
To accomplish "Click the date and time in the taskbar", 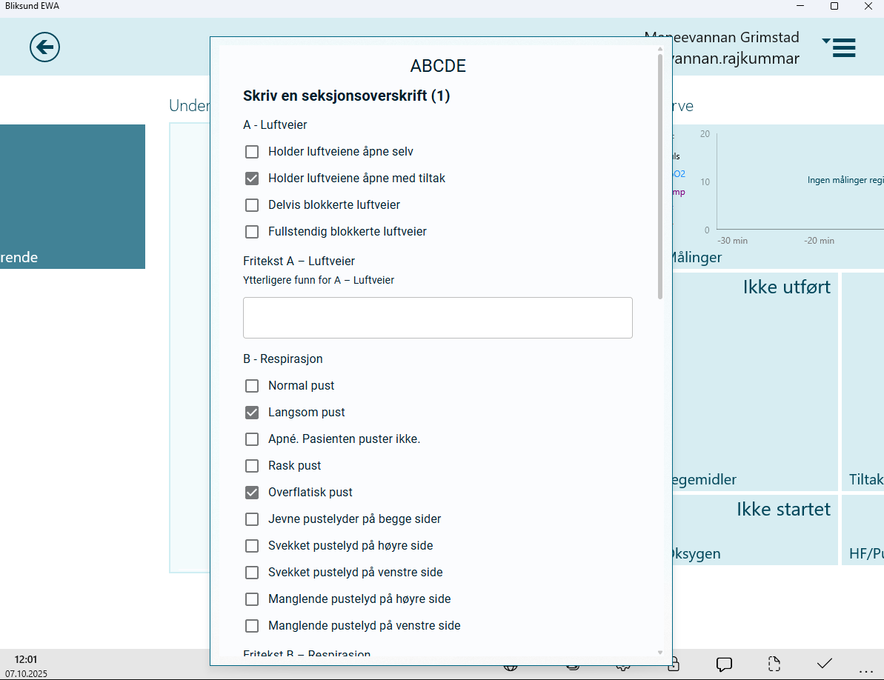I will (x=25, y=665).
